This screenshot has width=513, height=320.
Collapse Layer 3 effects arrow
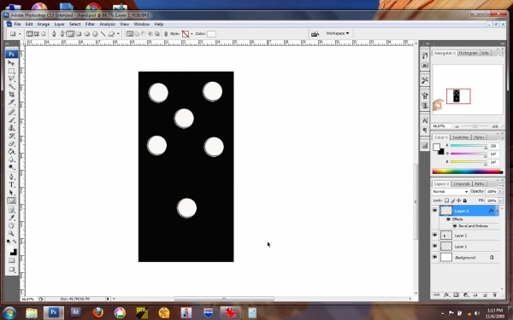point(498,211)
